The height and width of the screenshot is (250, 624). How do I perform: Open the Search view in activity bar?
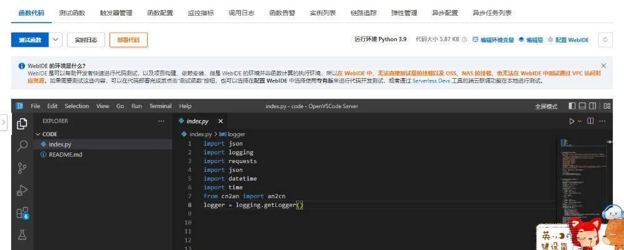click(x=23, y=146)
